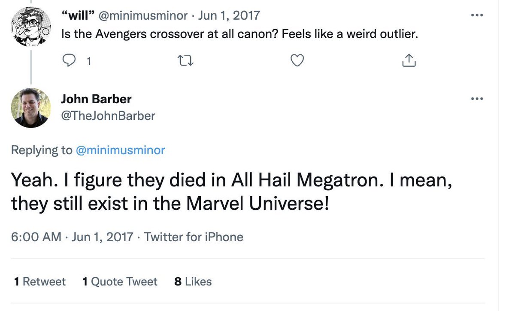
Task: Open the more options menu on will's tweet
Action: point(477,15)
